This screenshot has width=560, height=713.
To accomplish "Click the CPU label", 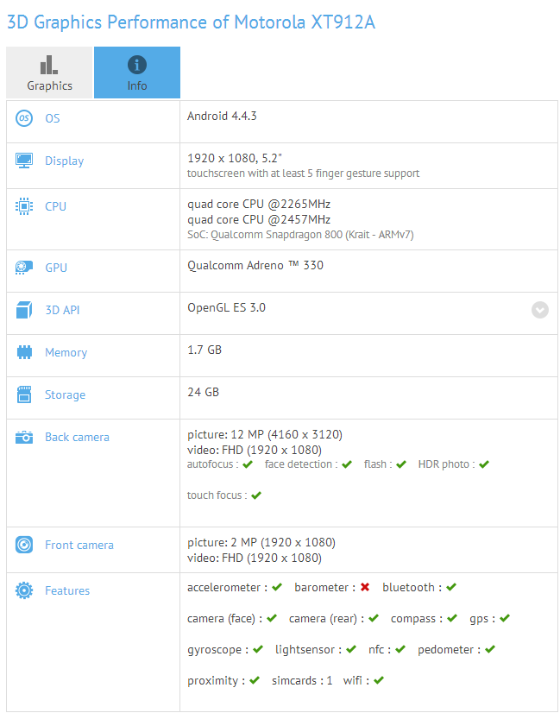I will point(55,206).
